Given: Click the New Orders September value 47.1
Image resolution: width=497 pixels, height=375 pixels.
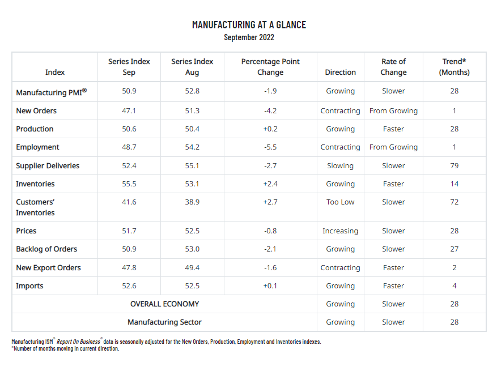Looking at the screenshot, I should pyautogui.click(x=129, y=111).
